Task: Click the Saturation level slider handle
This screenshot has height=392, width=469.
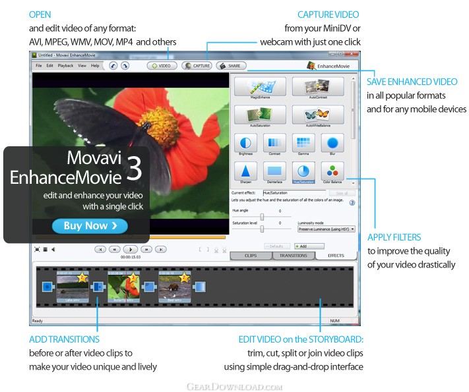Action: pyautogui.click(x=262, y=229)
